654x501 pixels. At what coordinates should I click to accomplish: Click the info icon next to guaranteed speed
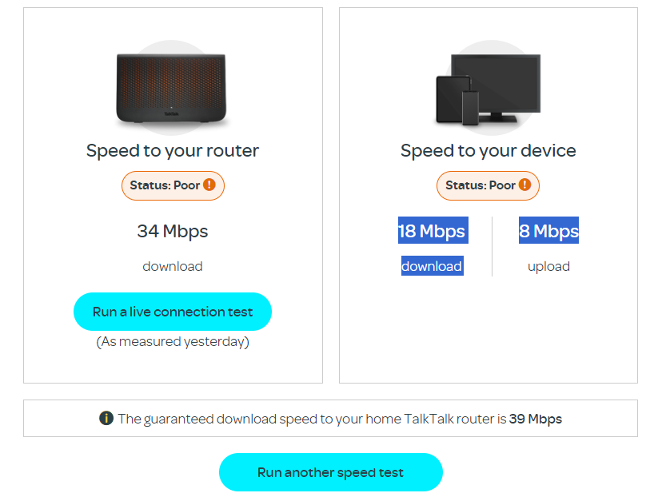106,418
